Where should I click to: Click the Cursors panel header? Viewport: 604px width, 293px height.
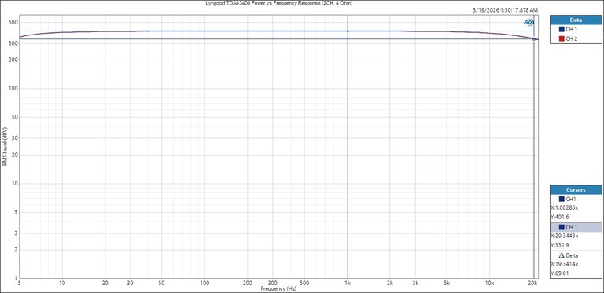[576, 189]
